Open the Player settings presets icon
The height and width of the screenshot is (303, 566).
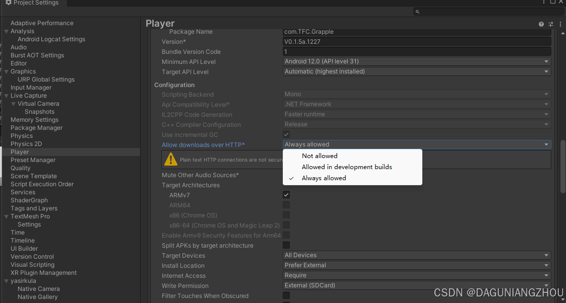pyautogui.click(x=550, y=24)
